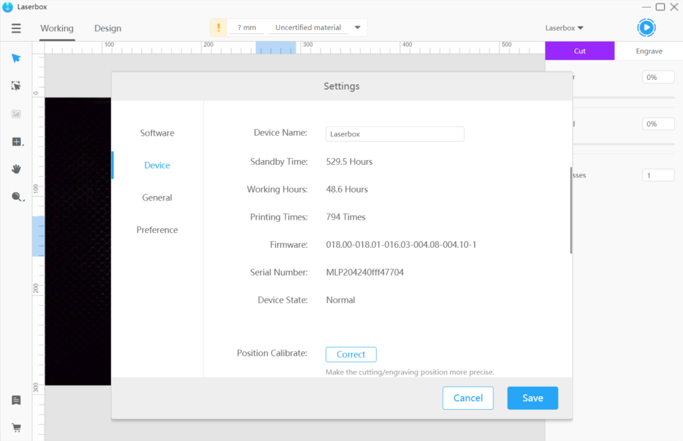The width and height of the screenshot is (683, 441).
Task: Open the hamburger main menu
Action: (16, 29)
